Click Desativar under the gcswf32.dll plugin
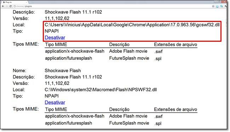This screenshot has height=132, width=230. (55, 38)
